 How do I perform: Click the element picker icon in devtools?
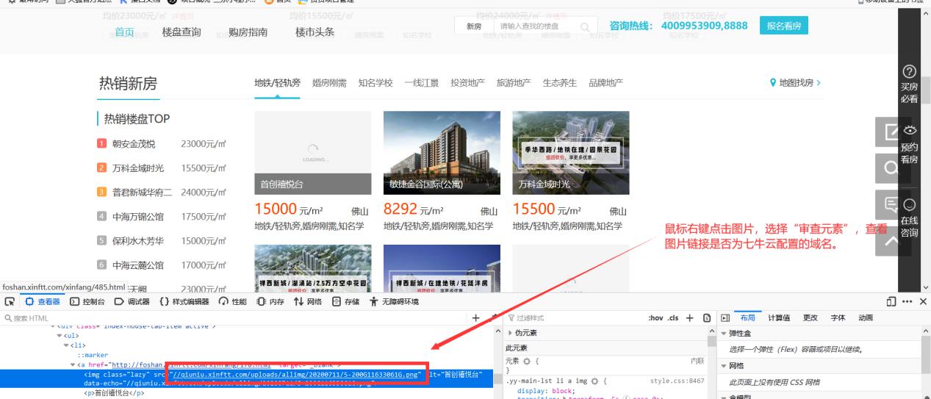9,302
